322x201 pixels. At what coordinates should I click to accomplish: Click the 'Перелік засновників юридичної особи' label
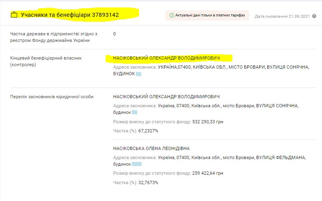[52, 97]
